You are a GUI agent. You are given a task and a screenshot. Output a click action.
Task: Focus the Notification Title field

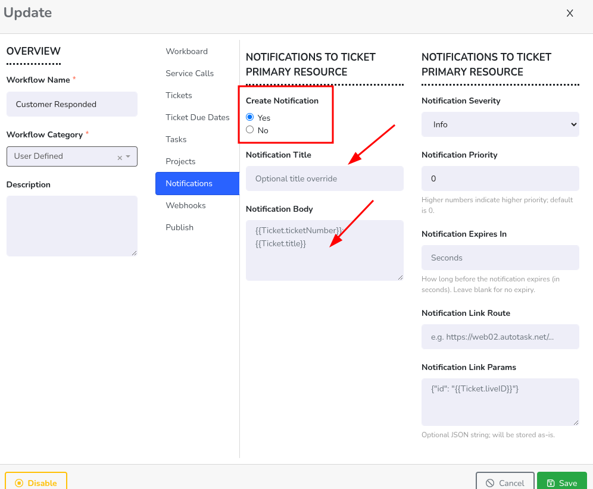[324, 178]
